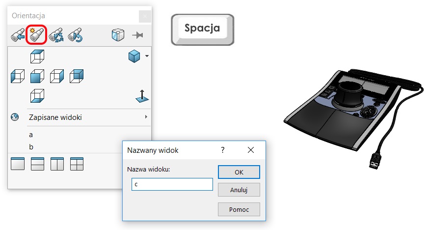Switch to four-view viewport layout

[x=77, y=164]
